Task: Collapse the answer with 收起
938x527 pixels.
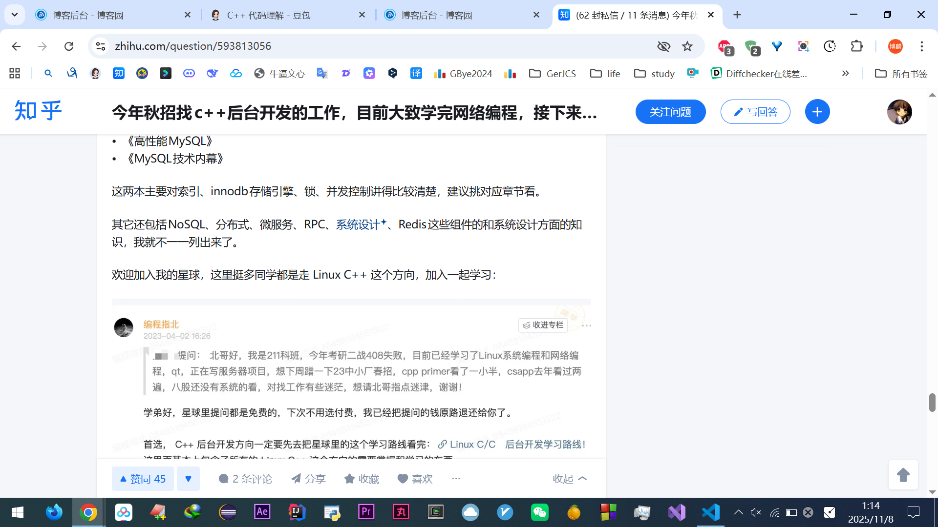Action: [569, 479]
